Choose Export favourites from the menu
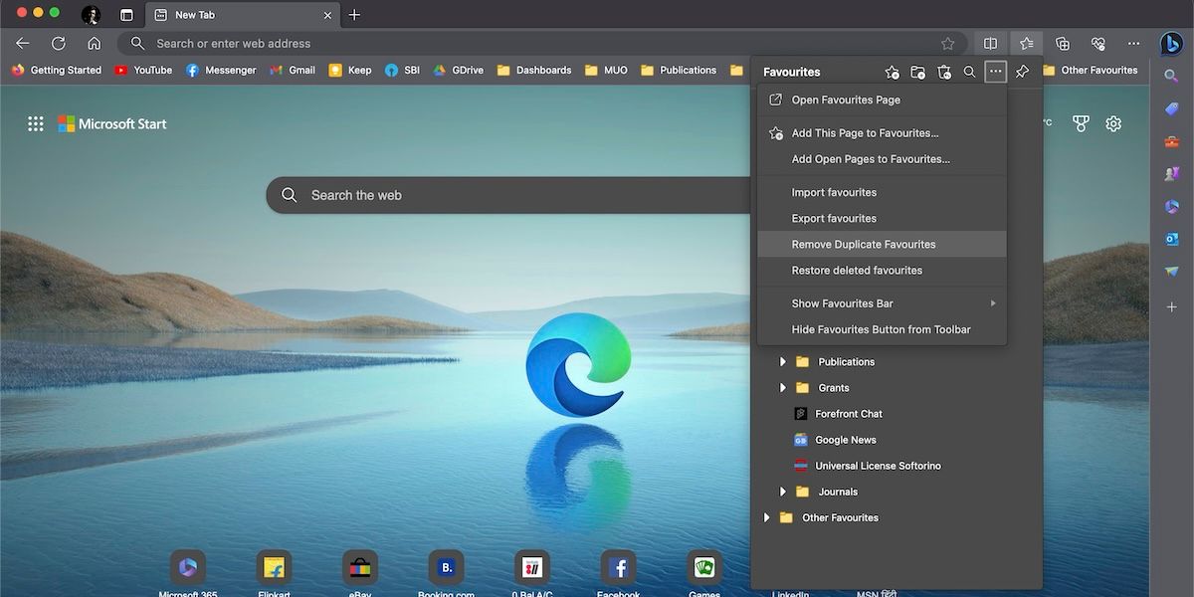 click(x=834, y=219)
